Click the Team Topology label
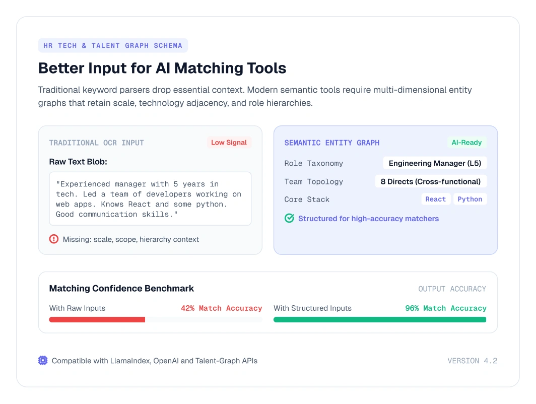536x404 pixels. tap(313, 181)
